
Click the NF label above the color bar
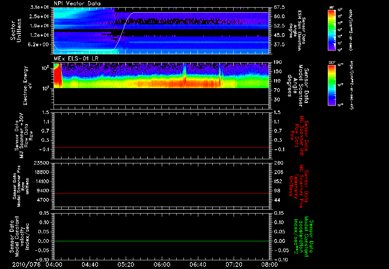tap(332, 8)
